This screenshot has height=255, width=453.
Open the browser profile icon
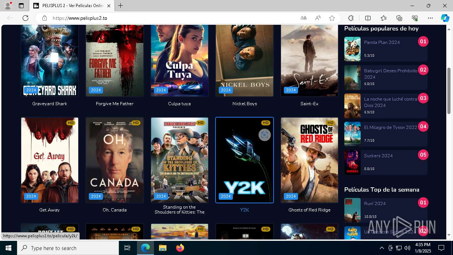(8, 6)
